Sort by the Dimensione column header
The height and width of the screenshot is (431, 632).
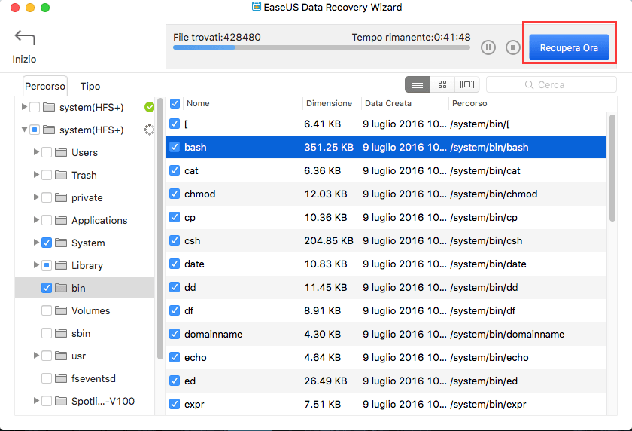click(332, 103)
